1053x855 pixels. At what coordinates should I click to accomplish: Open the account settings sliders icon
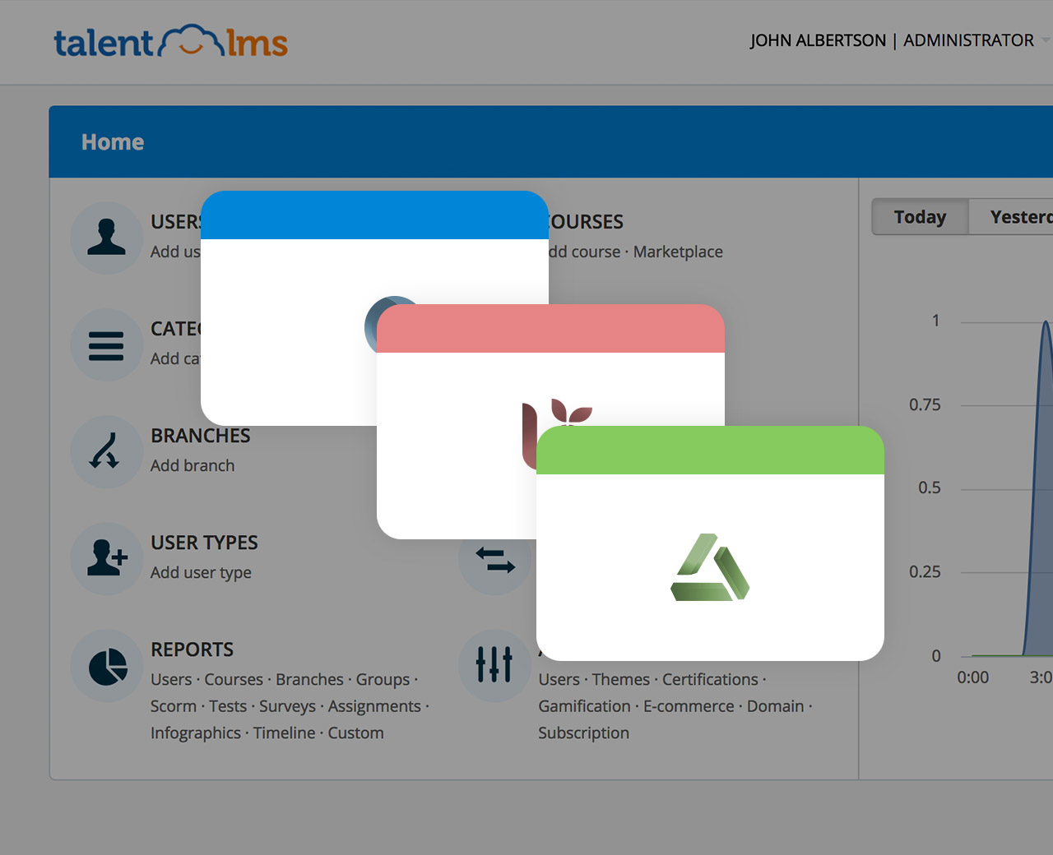pyautogui.click(x=495, y=665)
